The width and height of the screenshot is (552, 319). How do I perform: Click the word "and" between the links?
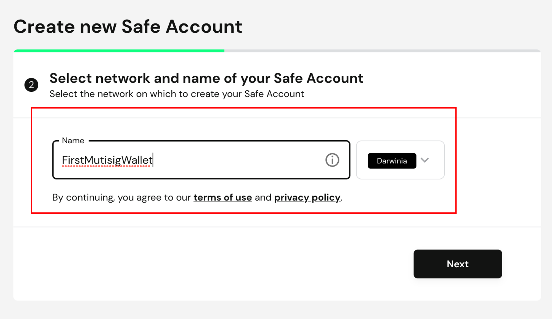[x=263, y=197]
